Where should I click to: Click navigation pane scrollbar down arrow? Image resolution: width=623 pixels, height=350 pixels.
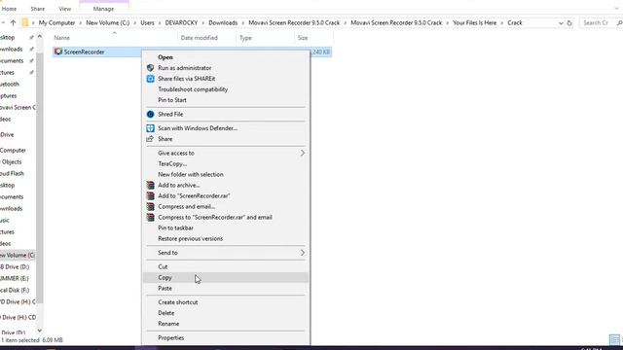[x=39, y=331]
